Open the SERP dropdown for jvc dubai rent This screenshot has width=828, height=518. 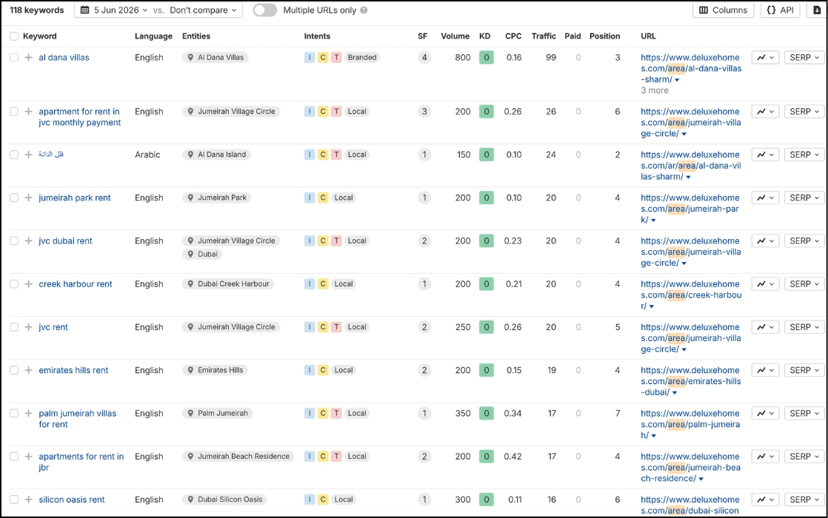click(x=804, y=241)
